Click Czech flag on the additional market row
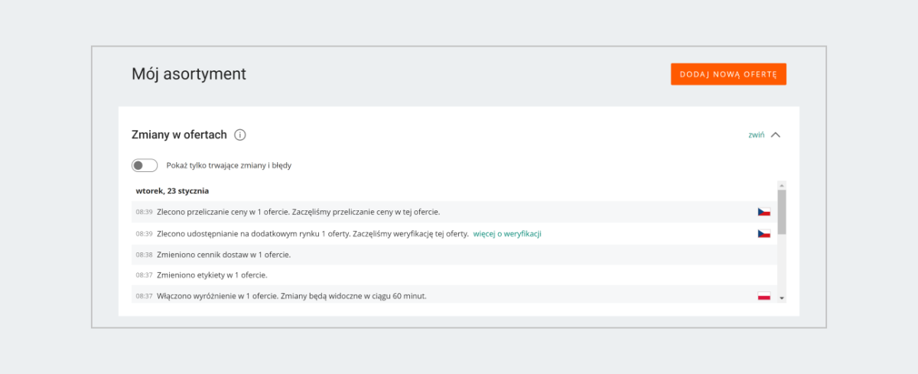 pos(763,233)
